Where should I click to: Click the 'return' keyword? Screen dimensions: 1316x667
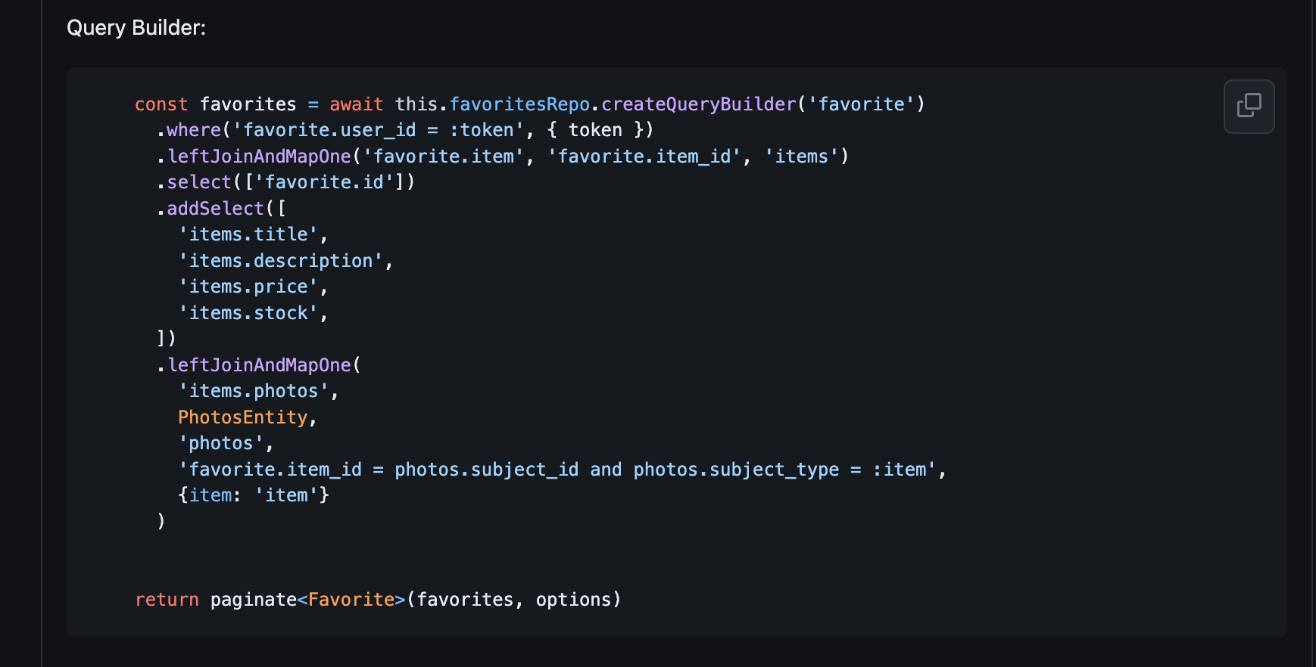pos(167,600)
